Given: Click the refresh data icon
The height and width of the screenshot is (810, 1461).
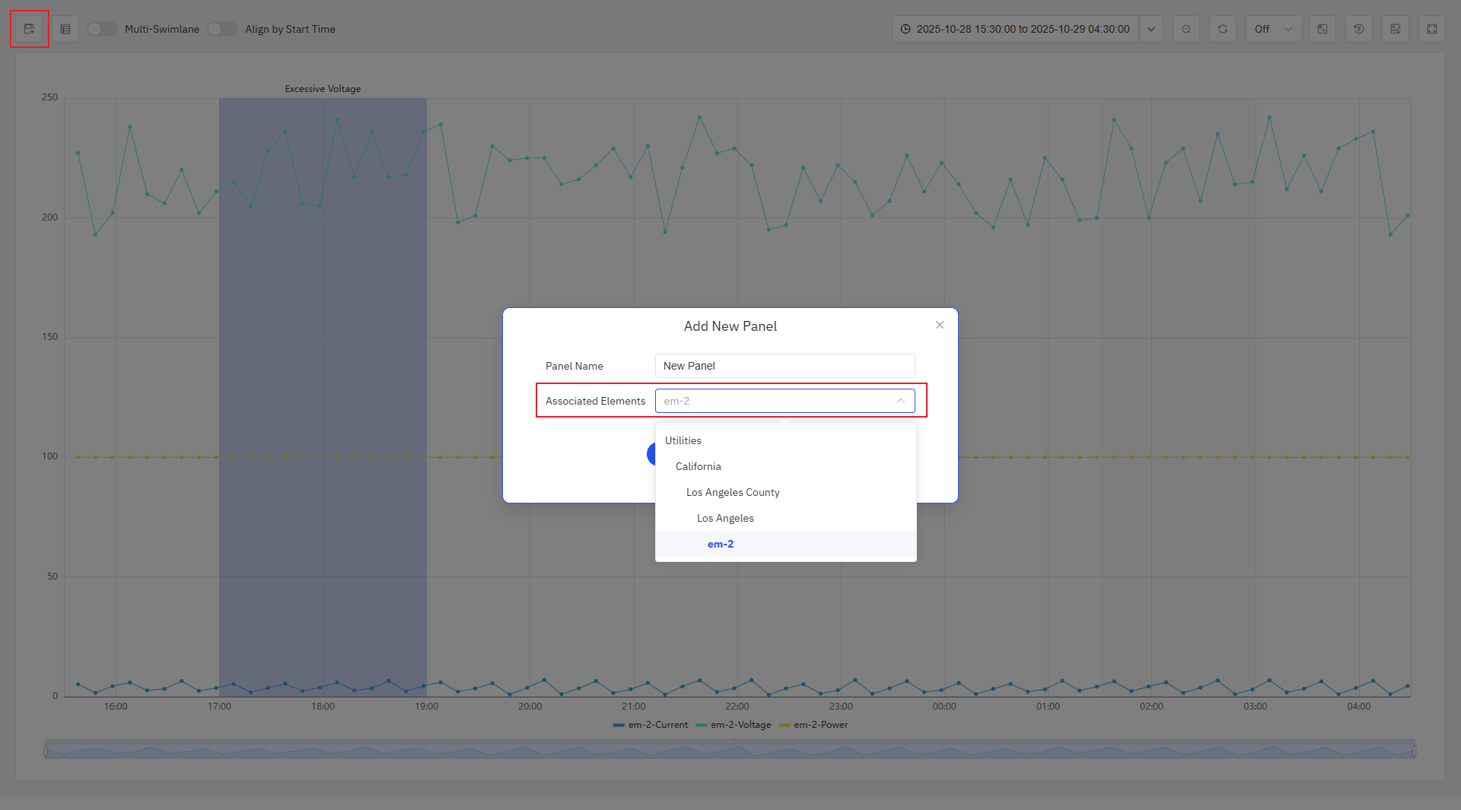Looking at the screenshot, I should tap(1223, 28).
